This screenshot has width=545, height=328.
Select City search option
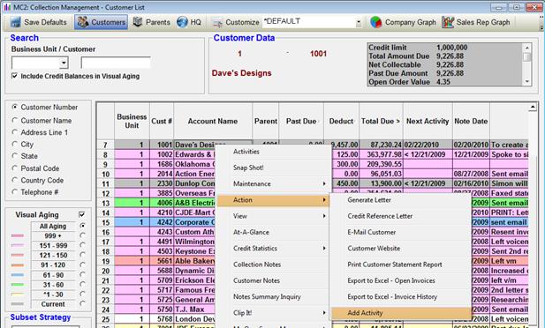[14, 144]
